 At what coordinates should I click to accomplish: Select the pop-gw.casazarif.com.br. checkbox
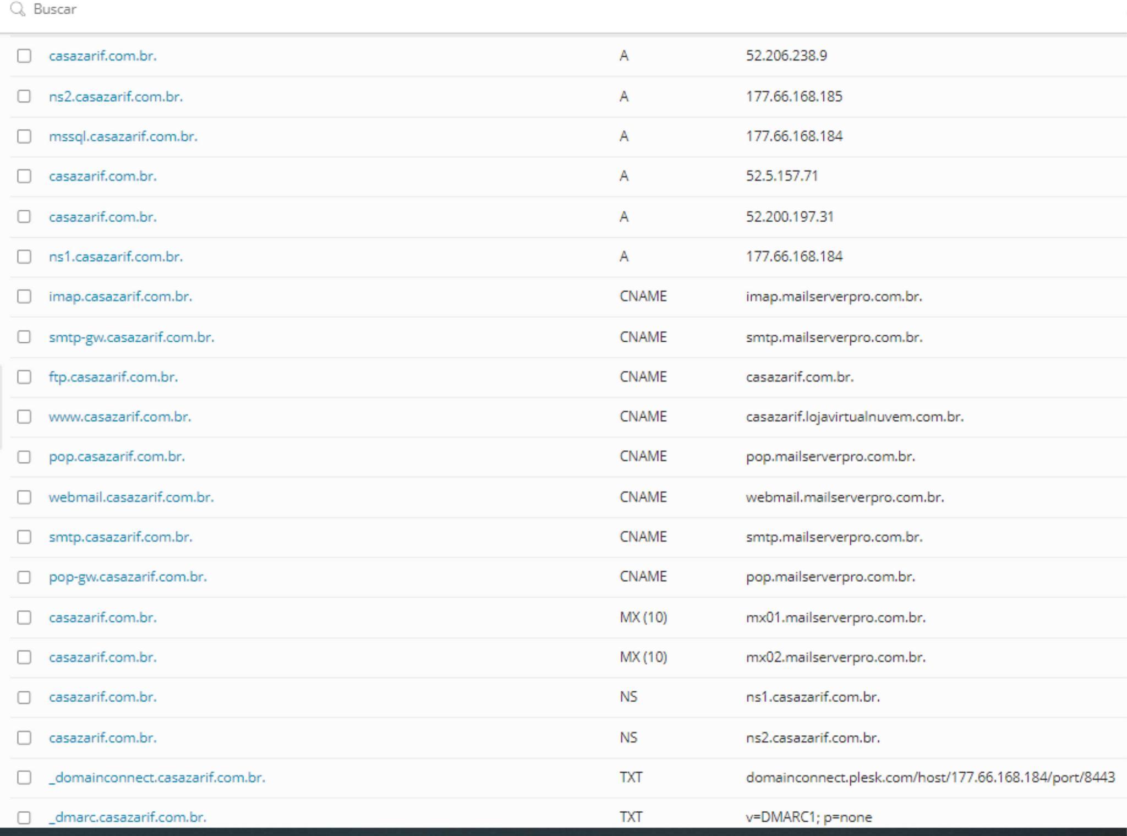click(x=24, y=577)
